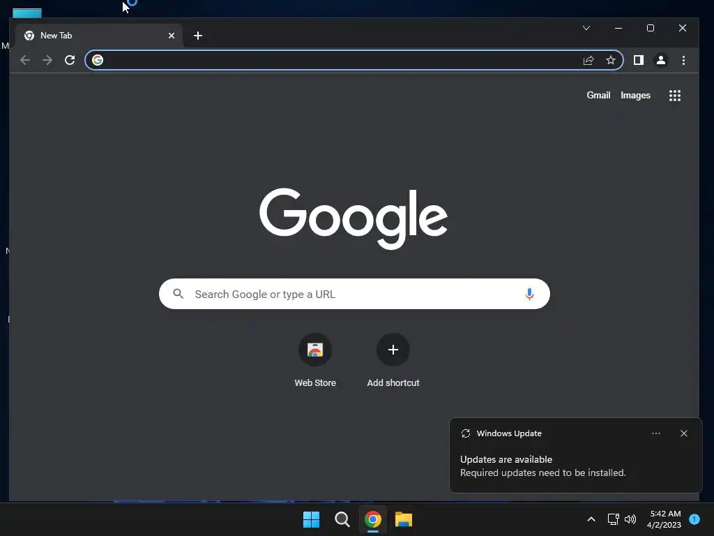Focus the Search Google or type a URL box
This screenshot has width=714, height=536.
pyautogui.click(x=354, y=294)
